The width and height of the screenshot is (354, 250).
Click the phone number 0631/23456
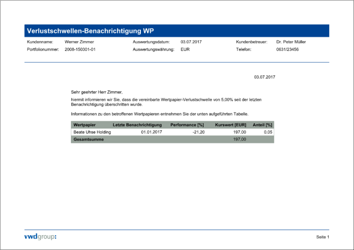point(287,49)
